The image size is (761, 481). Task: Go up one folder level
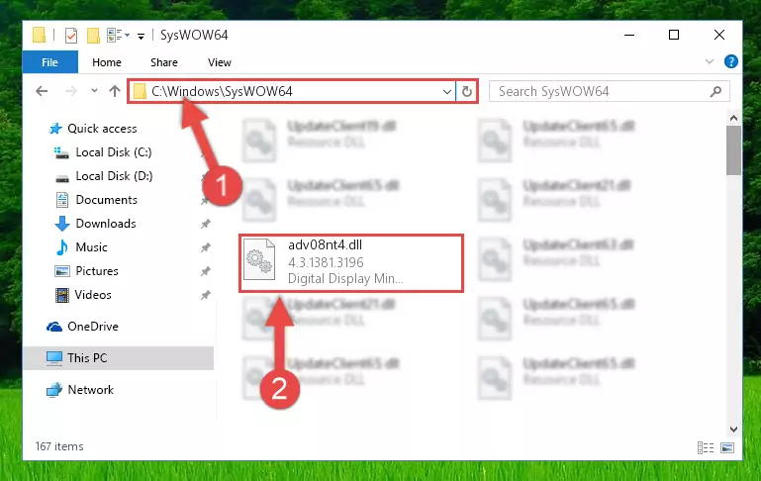[x=115, y=91]
